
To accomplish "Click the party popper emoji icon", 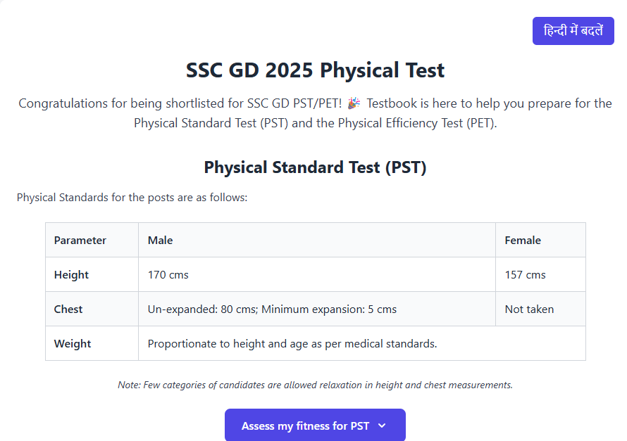I will click(x=354, y=103).
